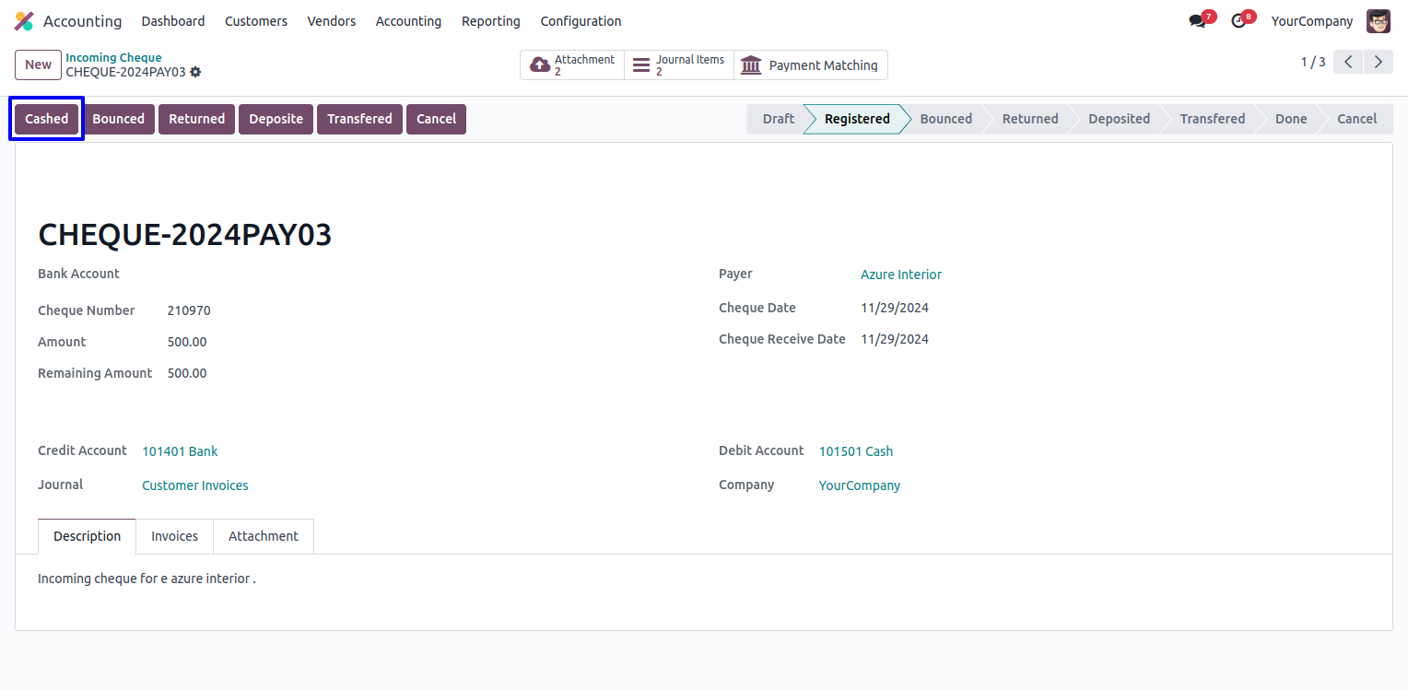Open the 101401 Bank credit account
Screen dimensions: 1408x690
pos(180,451)
